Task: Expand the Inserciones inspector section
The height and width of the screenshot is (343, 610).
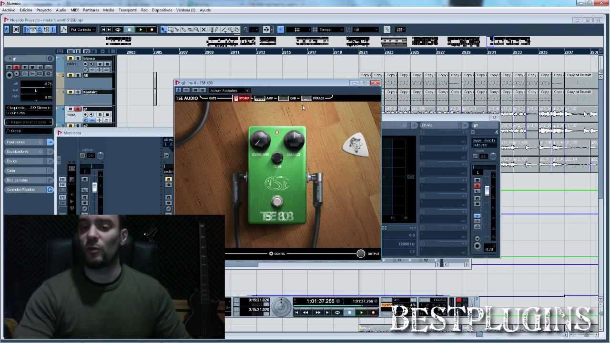Action: pos(29,142)
